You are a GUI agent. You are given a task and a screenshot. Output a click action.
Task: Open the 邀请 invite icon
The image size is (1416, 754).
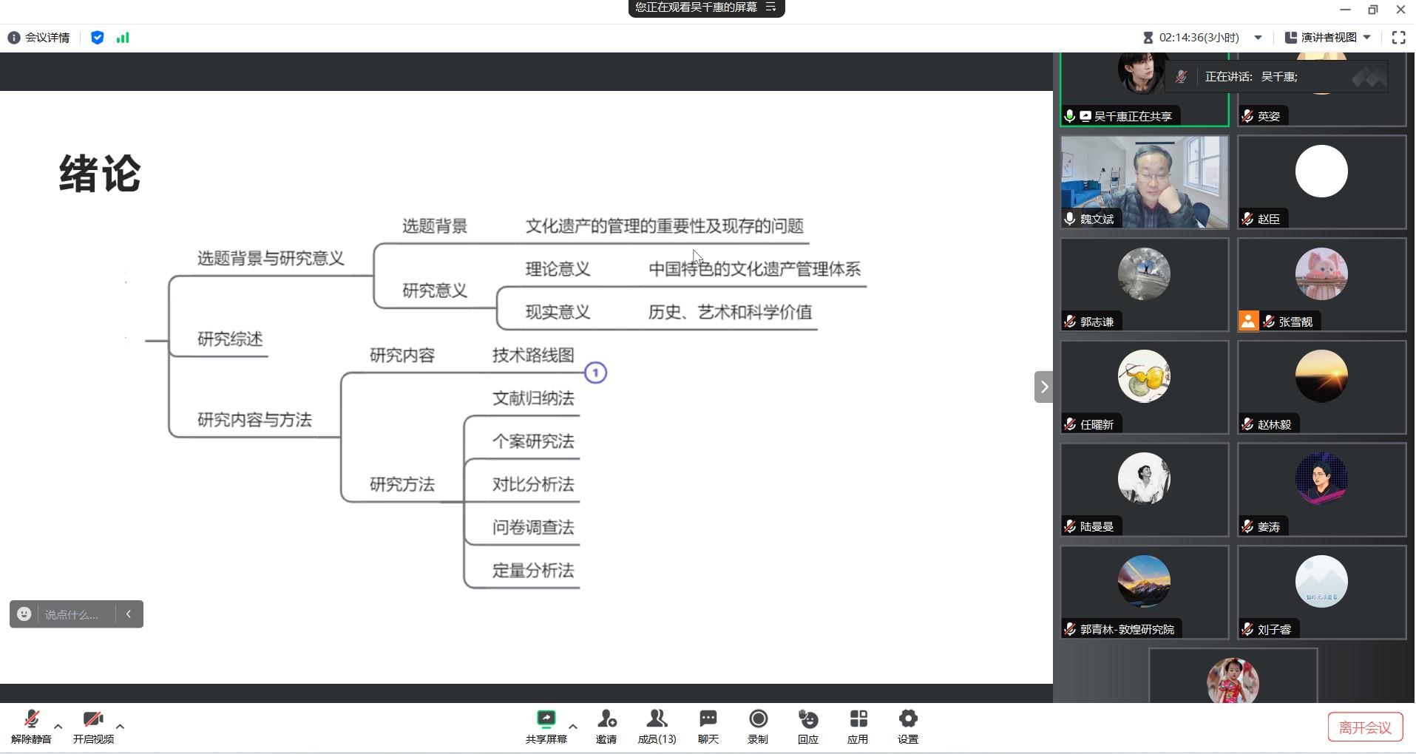click(606, 727)
